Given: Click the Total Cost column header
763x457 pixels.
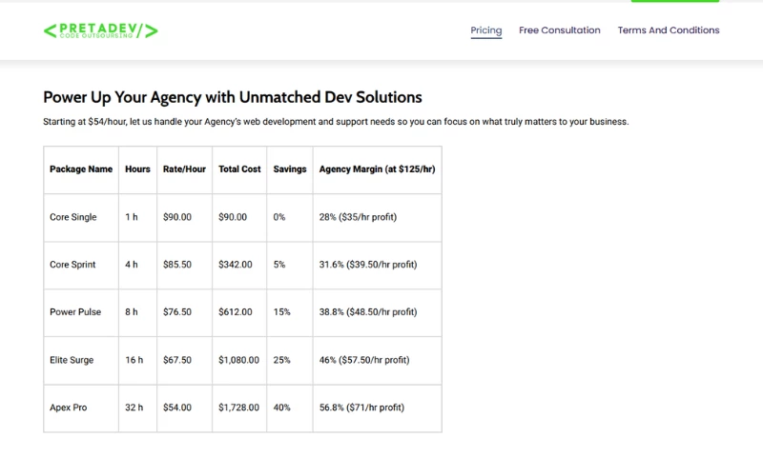Looking at the screenshot, I should click(x=238, y=169).
